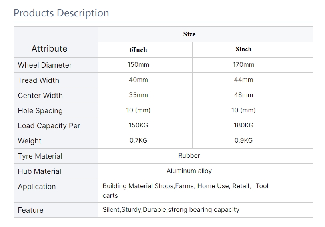Click the Aluminum alloy hub material cell
Screen dimensions: 325x227
point(189,171)
